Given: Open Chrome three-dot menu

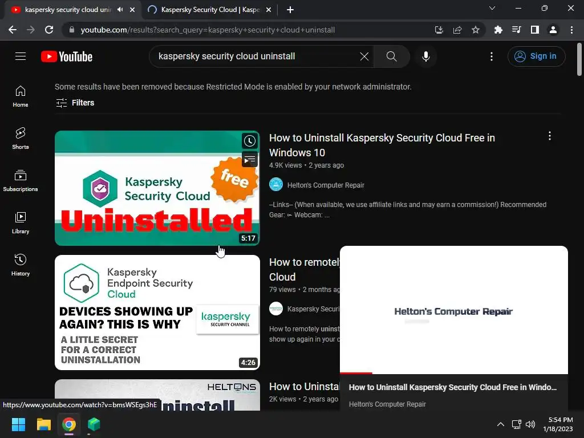Looking at the screenshot, I should click(571, 30).
